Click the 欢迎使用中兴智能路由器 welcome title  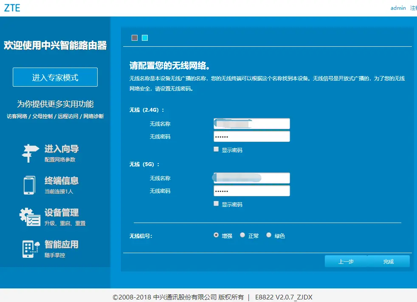55,45
